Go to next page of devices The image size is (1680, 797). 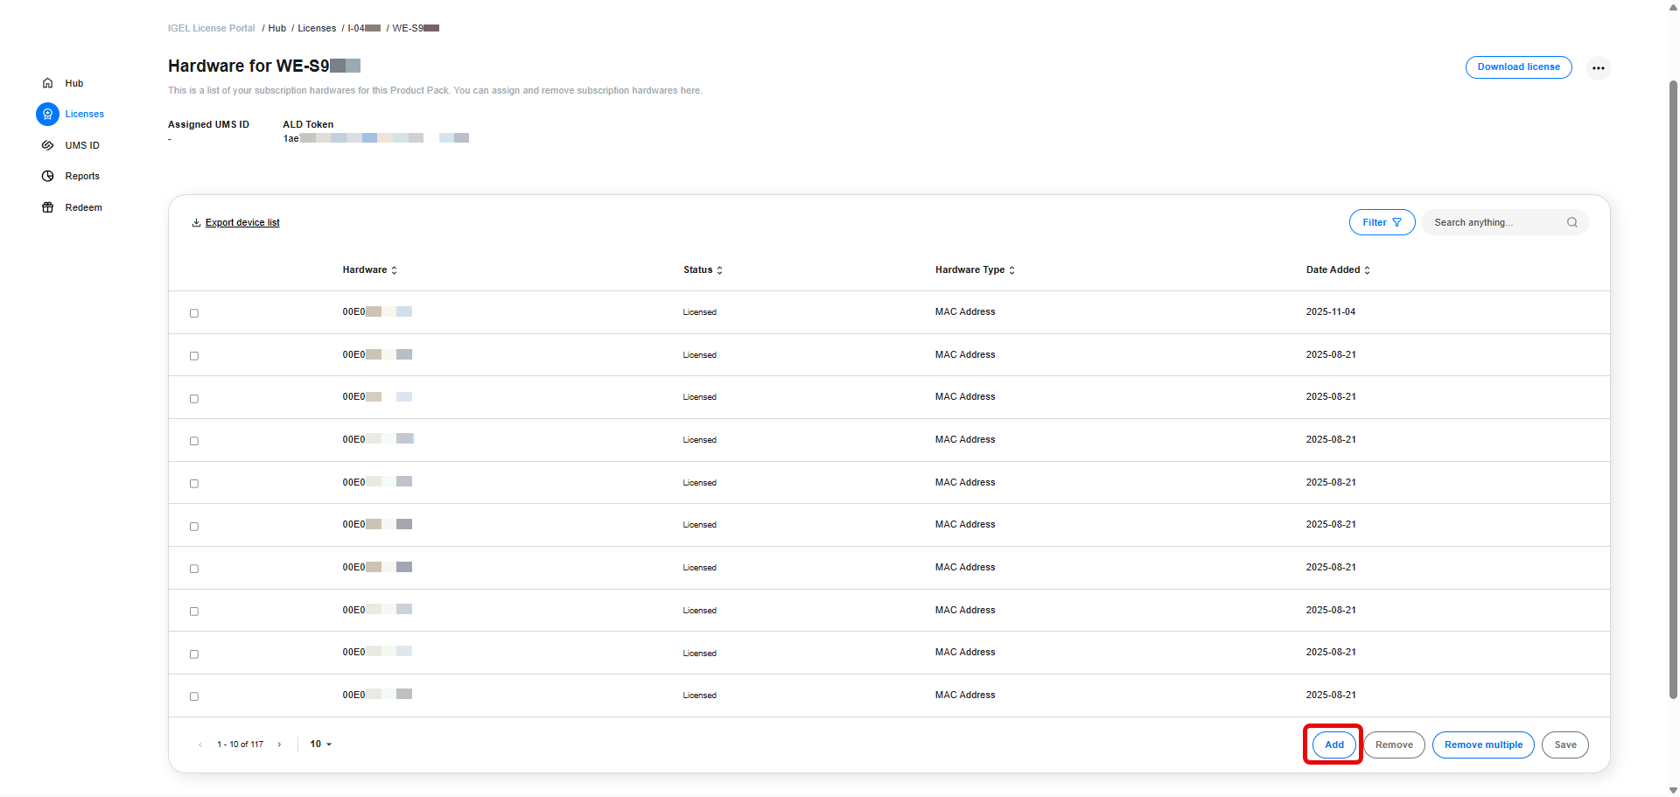click(279, 745)
